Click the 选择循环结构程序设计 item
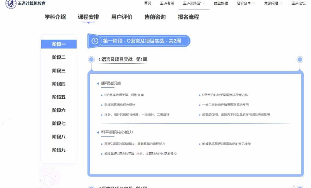The width and height of the screenshot is (311, 188). point(120,105)
